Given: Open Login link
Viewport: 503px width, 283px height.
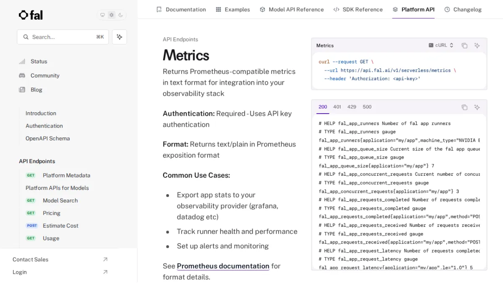Looking at the screenshot, I should click(20, 272).
